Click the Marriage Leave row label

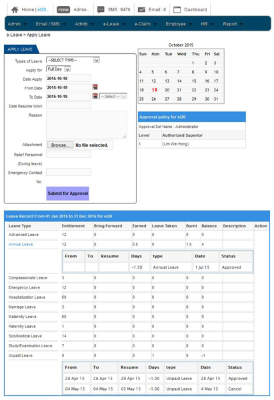tap(22, 307)
